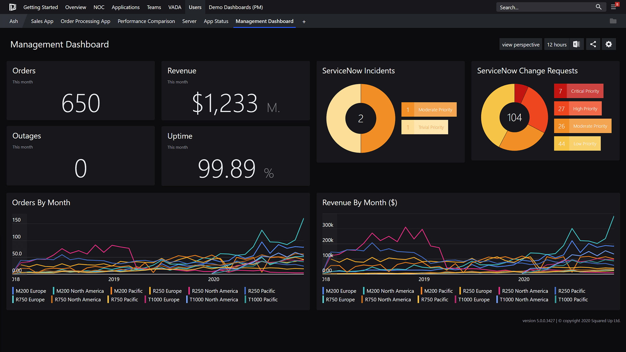This screenshot has height=352, width=626.
Task: Open the notifications menu with badge 8
Action: pos(613,7)
